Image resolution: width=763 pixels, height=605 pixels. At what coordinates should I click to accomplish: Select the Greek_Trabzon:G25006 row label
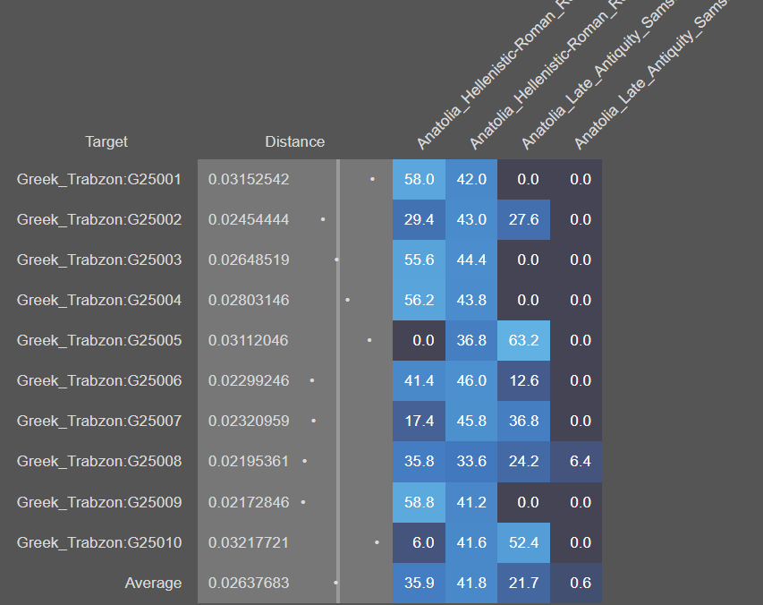pyautogui.click(x=99, y=380)
